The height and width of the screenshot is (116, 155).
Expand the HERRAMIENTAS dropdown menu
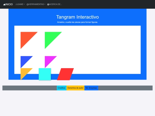(36, 4)
